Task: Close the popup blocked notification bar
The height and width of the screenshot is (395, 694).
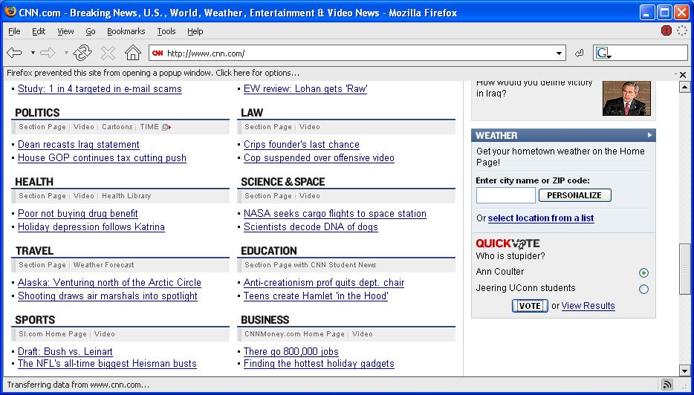Action: pyautogui.click(x=683, y=74)
